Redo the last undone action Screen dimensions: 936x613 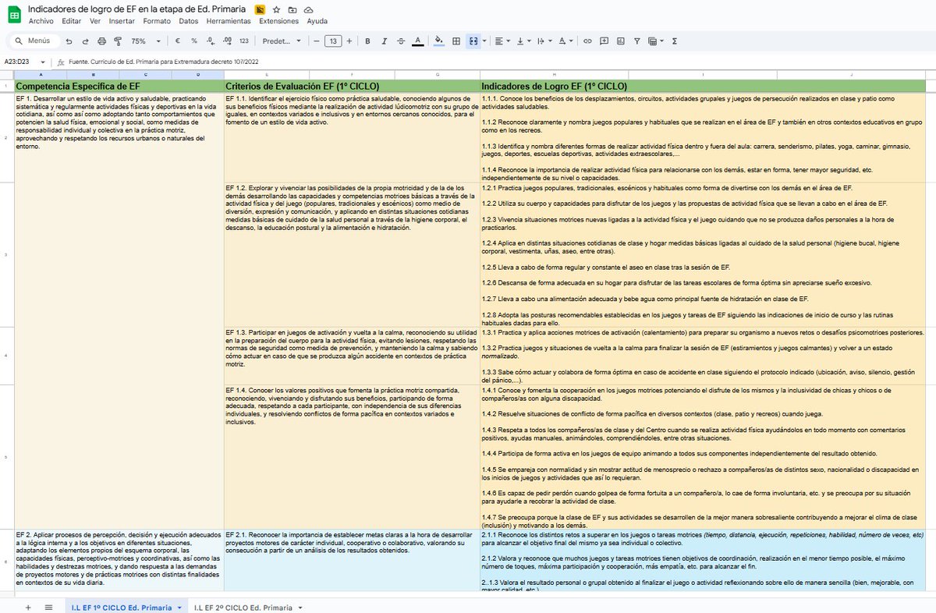tap(85, 41)
